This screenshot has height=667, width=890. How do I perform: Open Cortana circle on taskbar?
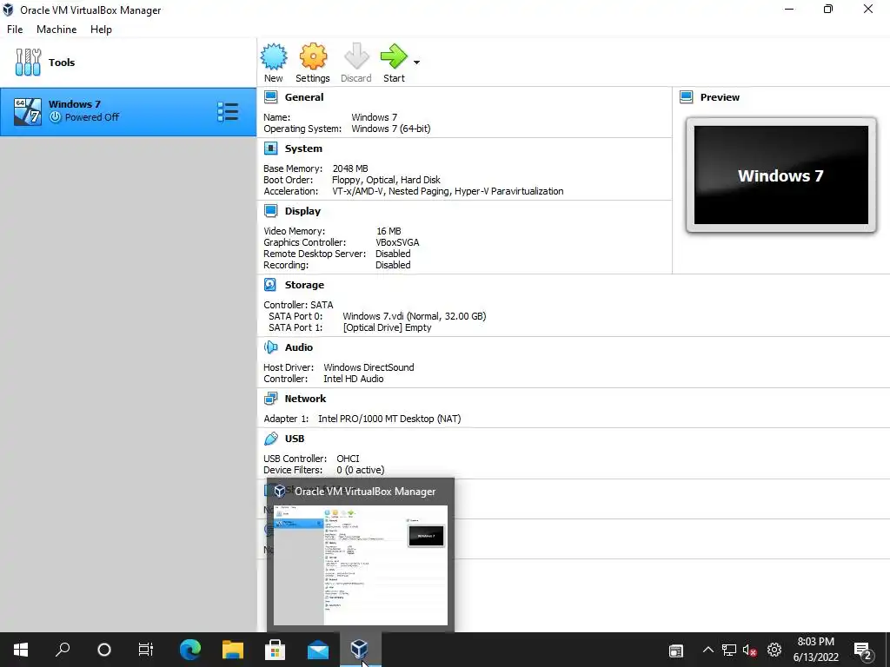click(104, 650)
